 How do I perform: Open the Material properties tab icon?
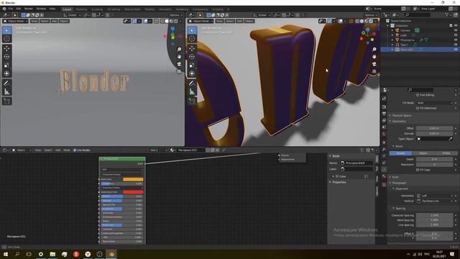click(x=384, y=176)
